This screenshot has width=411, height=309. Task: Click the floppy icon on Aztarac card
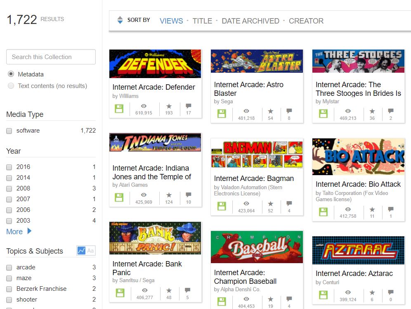point(323,295)
